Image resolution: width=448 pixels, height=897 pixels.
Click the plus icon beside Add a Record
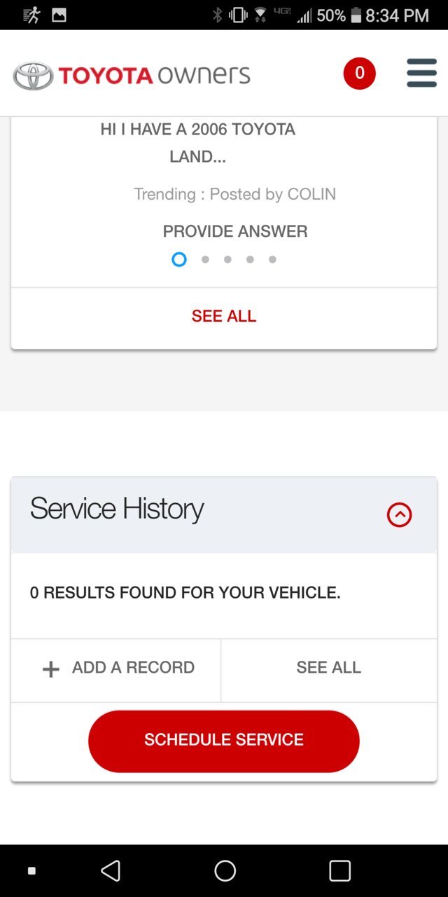pyautogui.click(x=51, y=669)
